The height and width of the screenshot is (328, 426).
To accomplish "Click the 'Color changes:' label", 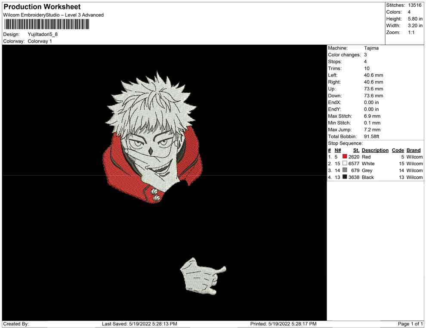I will pyautogui.click(x=344, y=55).
